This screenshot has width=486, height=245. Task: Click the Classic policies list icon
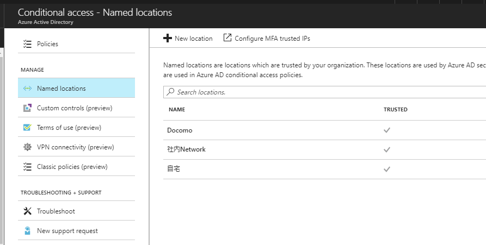27,167
